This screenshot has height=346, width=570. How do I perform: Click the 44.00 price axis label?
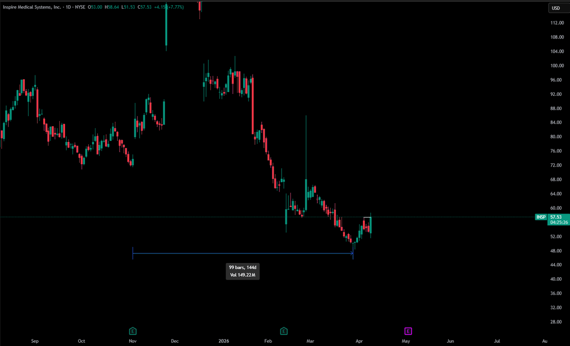[556, 265]
